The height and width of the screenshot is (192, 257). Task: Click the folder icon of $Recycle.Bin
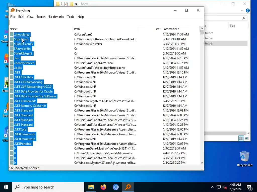(x=12, y=49)
